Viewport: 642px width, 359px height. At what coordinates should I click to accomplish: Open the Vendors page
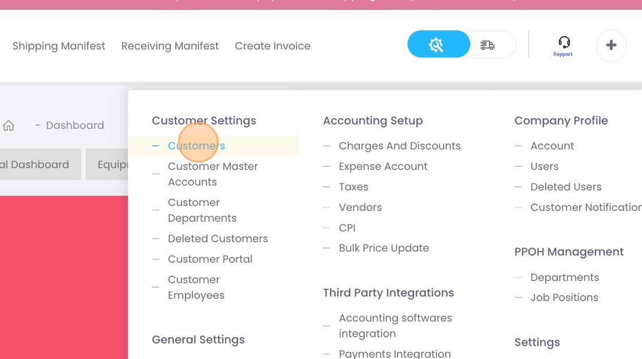coord(360,208)
